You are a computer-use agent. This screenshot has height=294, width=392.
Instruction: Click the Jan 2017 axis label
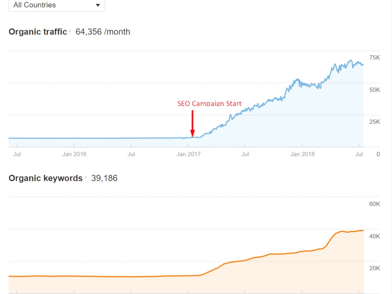click(189, 154)
